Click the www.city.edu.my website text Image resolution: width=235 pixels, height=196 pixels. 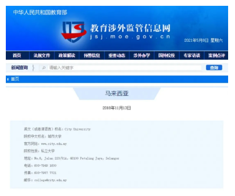click(54, 144)
